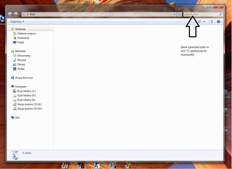232x169 pixels.
Task: Expand the arrow before Kosz in address bar
Action: point(28,14)
